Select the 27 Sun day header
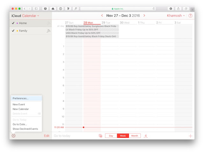This screenshot has width=204, height=153. tap(74, 23)
